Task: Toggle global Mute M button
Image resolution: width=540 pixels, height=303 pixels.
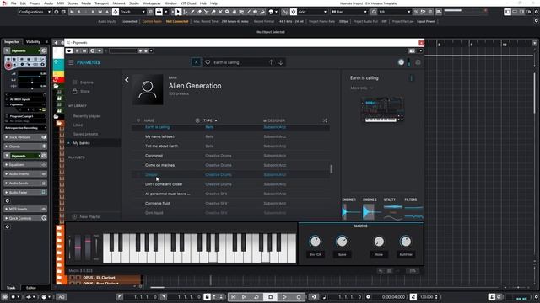Action: click(x=72, y=12)
